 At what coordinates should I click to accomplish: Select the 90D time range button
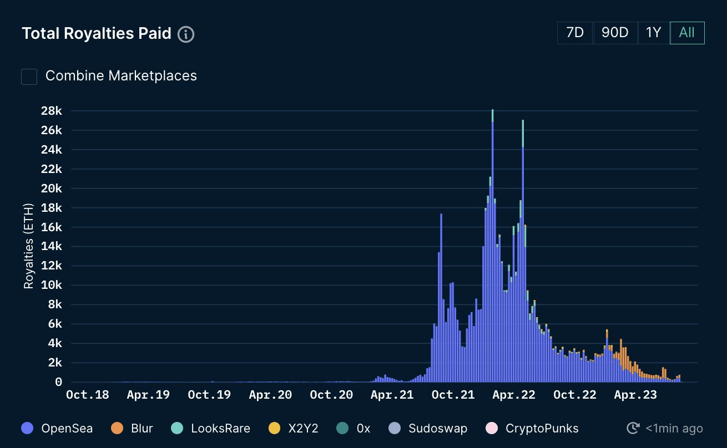615,33
